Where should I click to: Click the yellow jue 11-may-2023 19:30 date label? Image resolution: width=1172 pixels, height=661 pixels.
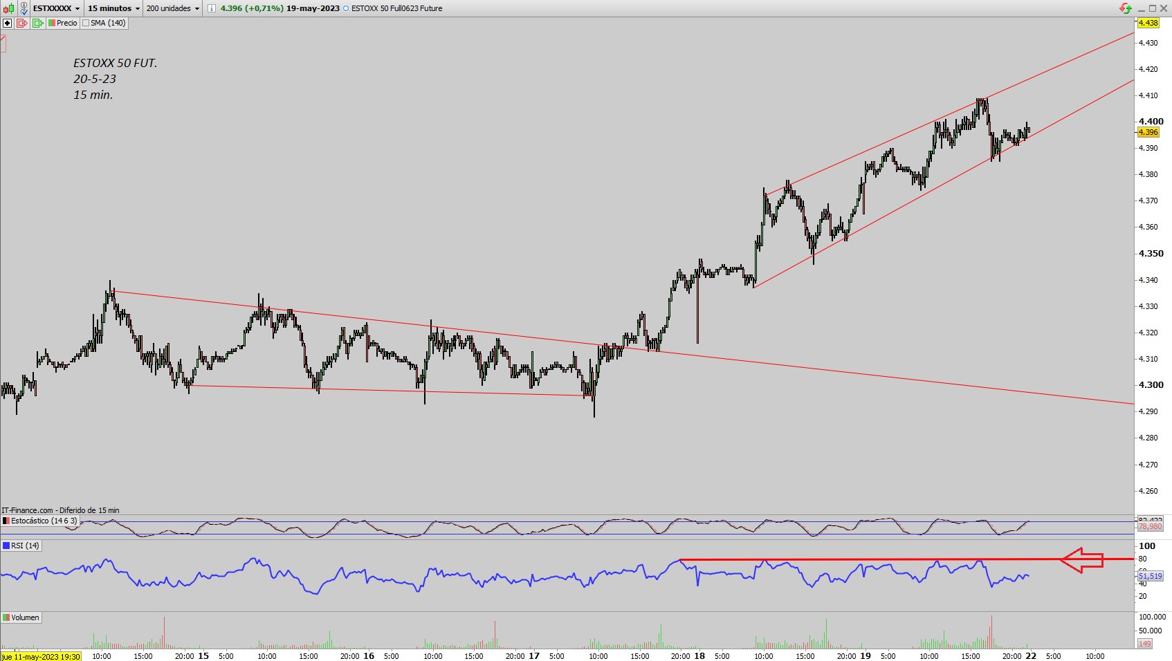point(41,656)
